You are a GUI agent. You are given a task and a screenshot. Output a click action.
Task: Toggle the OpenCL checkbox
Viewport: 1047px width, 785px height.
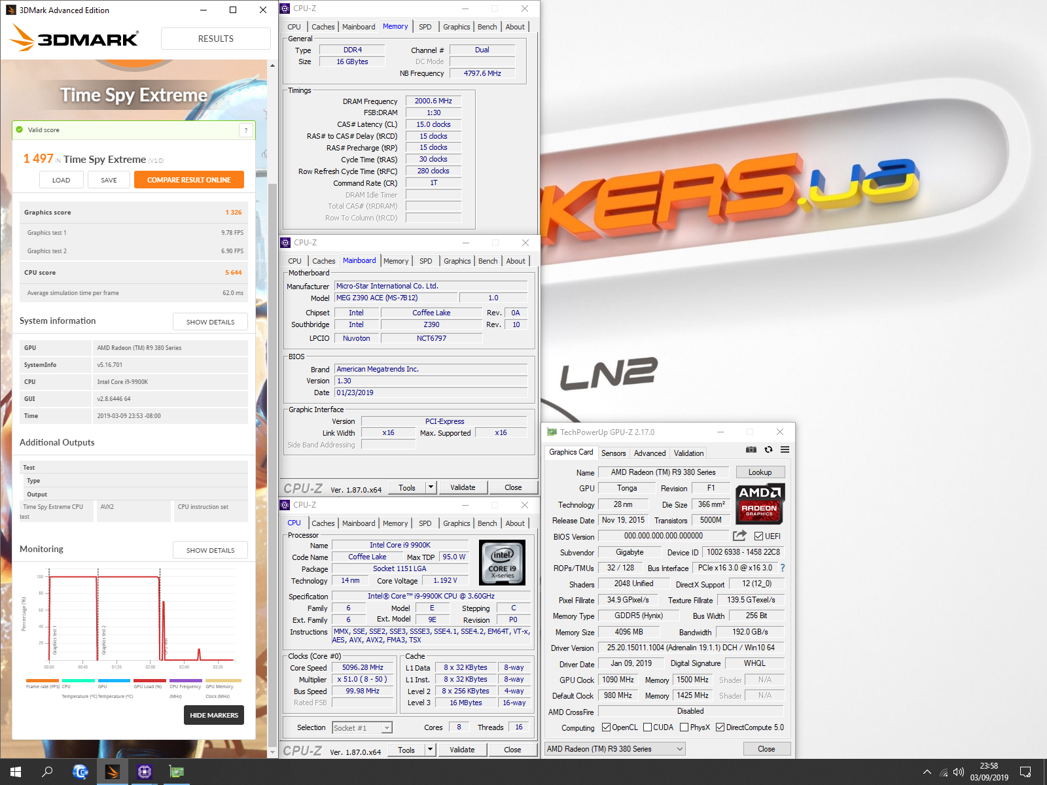point(606,727)
